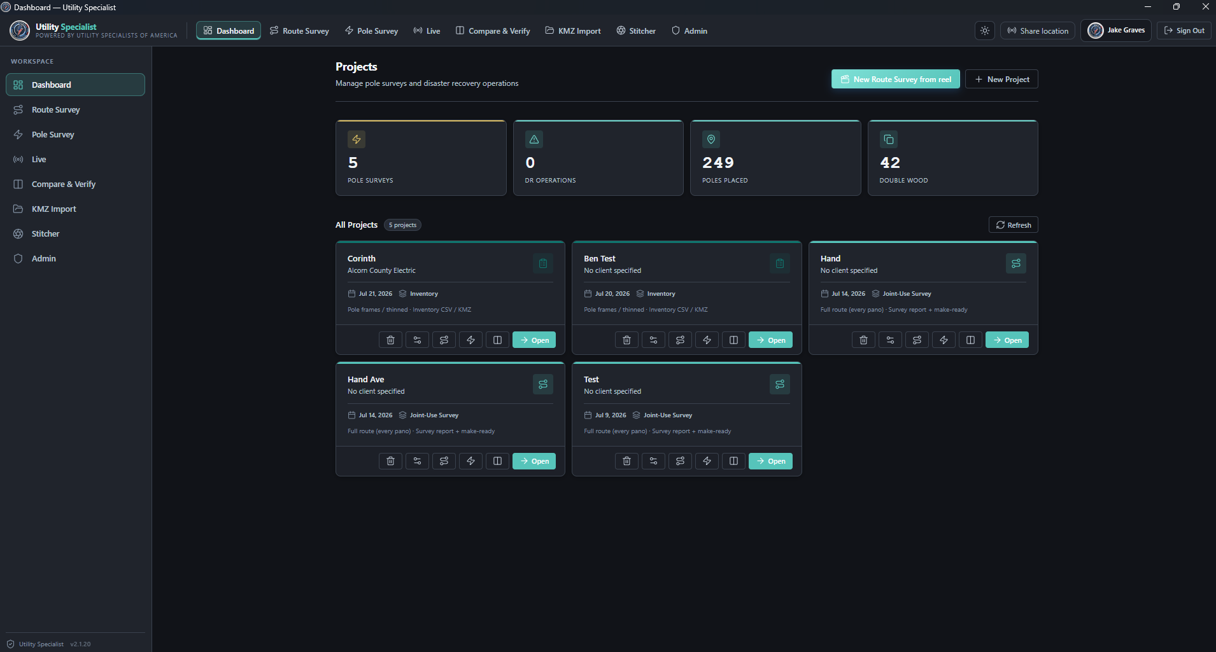The image size is (1216, 652).
Task: Select Stitcher in the sidebar
Action: click(75, 233)
